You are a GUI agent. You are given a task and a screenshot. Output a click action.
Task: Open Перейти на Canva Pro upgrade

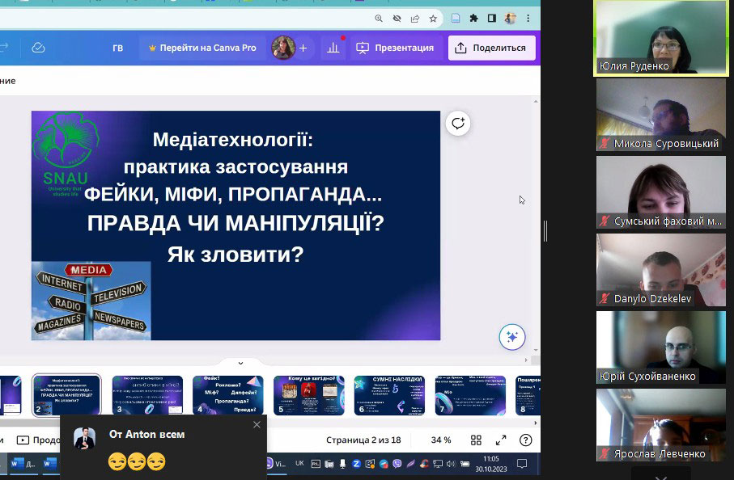(202, 48)
